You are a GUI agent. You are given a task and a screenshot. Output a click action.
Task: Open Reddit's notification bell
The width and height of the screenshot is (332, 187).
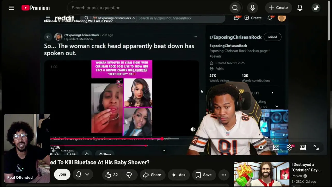coord(270,18)
